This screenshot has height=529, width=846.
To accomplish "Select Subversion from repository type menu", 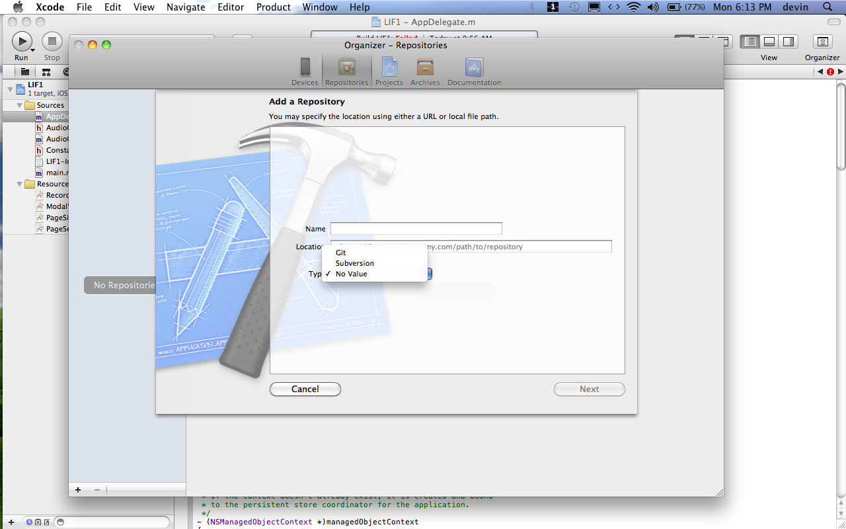I will point(375,263).
